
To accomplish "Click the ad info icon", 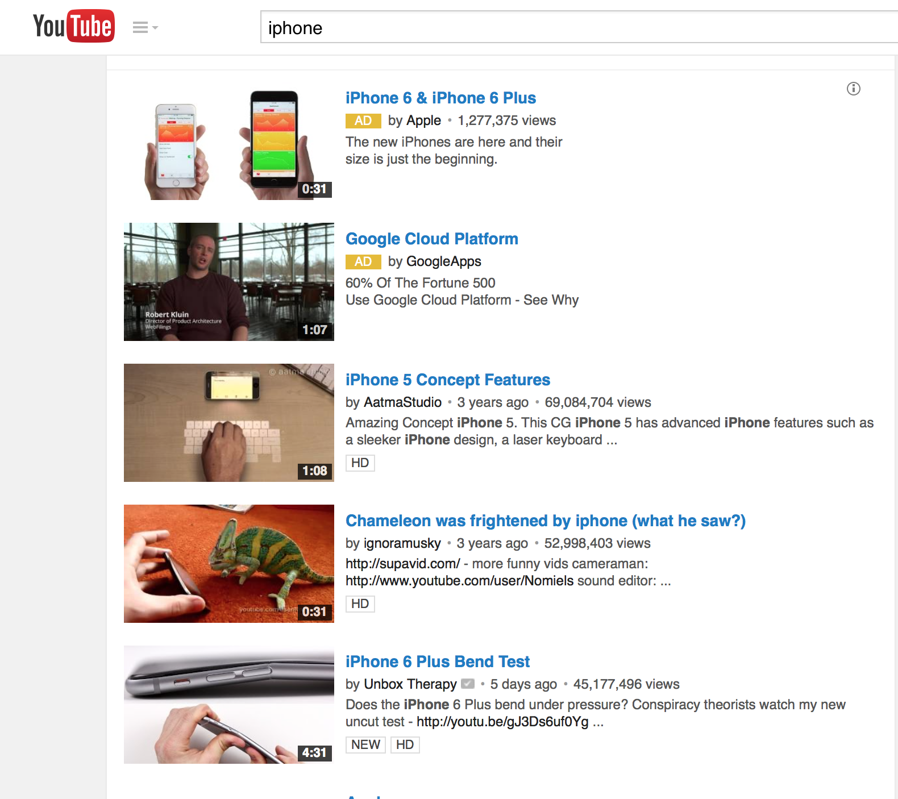I will pyautogui.click(x=854, y=89).
